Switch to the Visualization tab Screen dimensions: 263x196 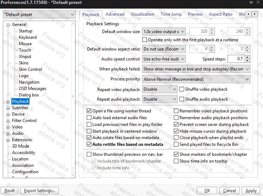(x=143, y=14)
